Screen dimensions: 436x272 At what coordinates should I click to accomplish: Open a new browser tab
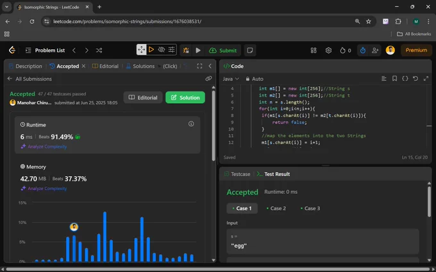pos(99,7)
